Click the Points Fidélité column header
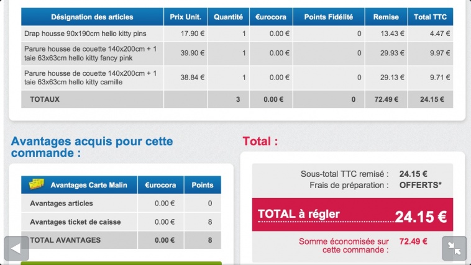This screenshot has width=471, height=265. click(329, 17)
